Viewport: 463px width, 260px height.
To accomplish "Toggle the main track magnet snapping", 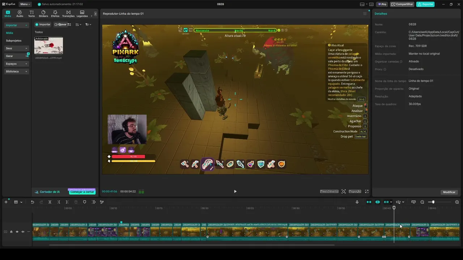I will point(369,202).
